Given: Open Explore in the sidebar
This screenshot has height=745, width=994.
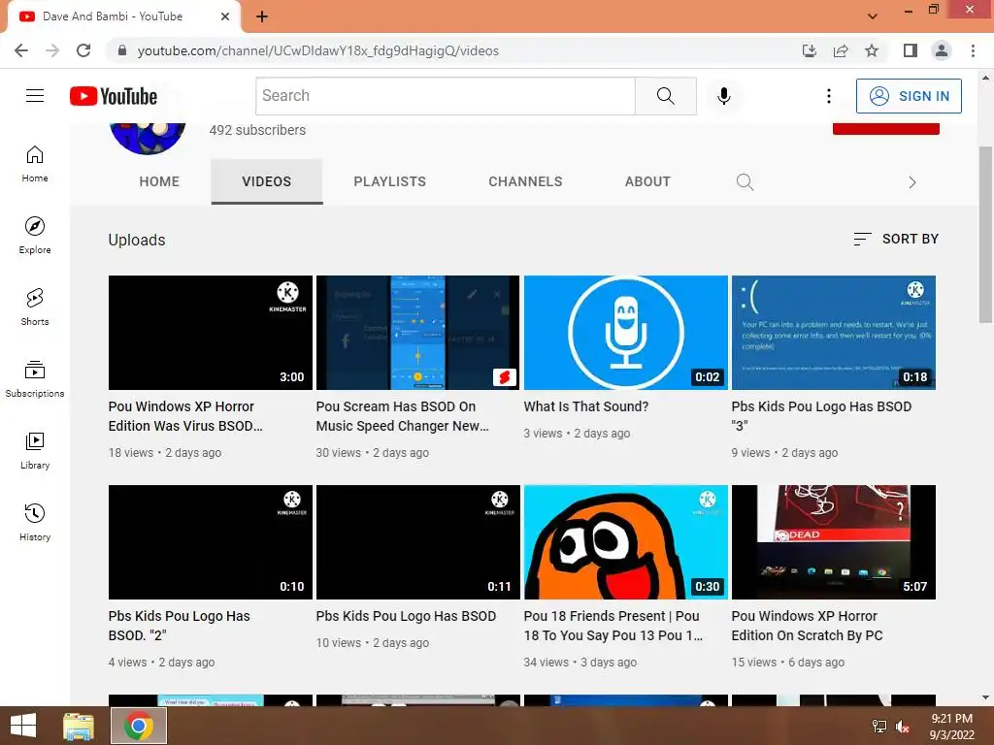Looking at the screenshot, I should click(x=35, y=235).
